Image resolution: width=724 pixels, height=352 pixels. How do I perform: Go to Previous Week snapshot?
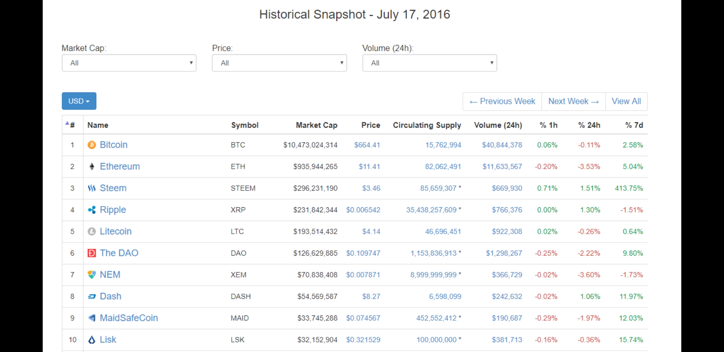[x=502, y=101]
